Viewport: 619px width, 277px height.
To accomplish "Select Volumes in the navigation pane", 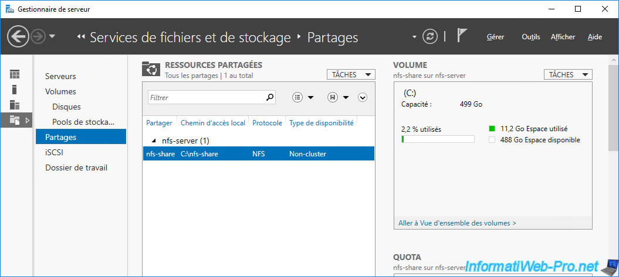I will click(x=60, y=91).
